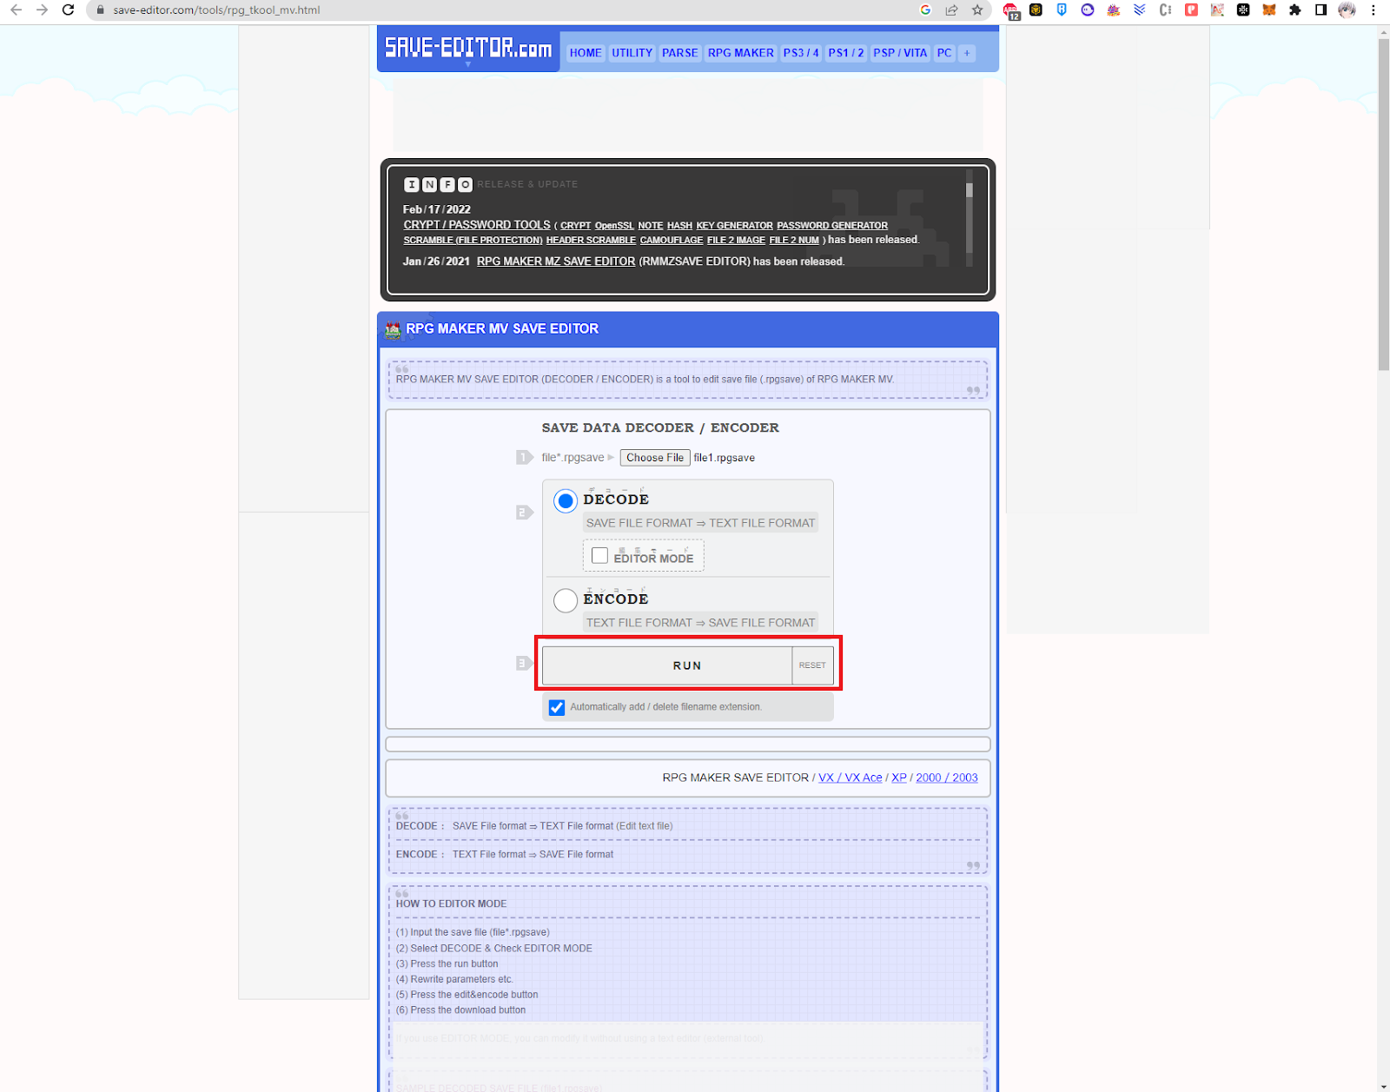Open the PSP / VITA menu
Viewport: 1390px width, 1092px height.
(900, 53)
